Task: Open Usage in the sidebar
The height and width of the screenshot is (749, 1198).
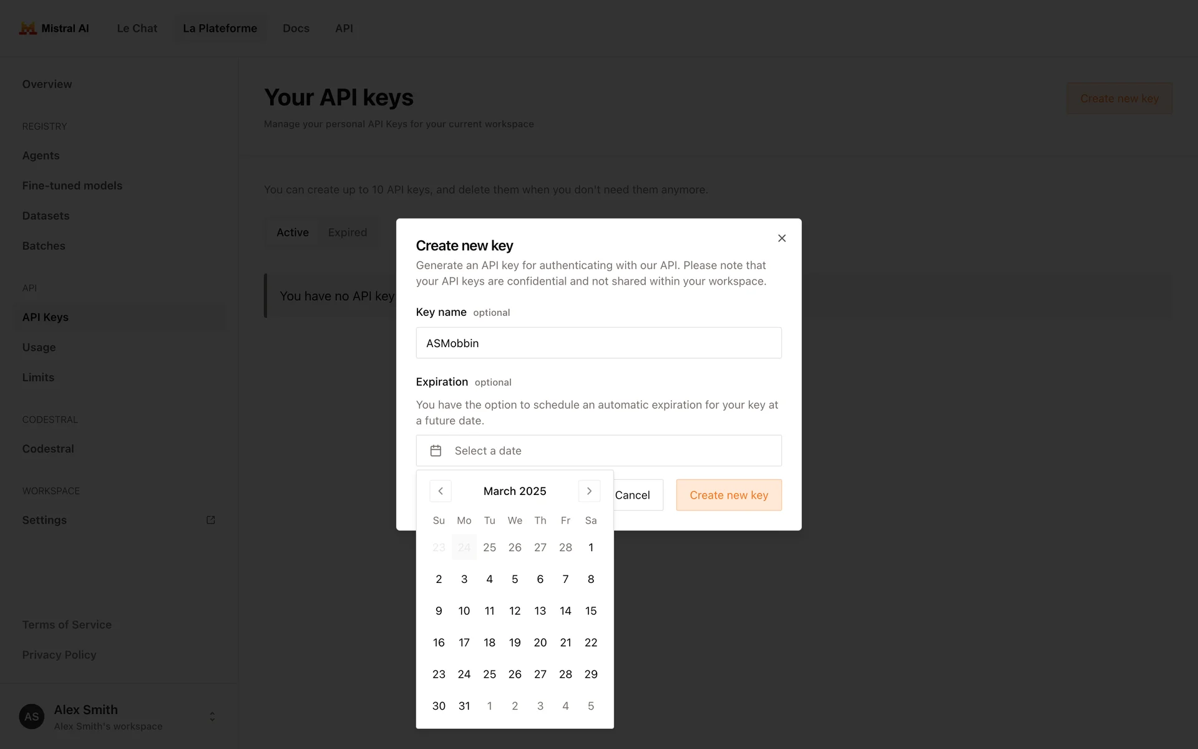Action: click(x=39, y=347)
